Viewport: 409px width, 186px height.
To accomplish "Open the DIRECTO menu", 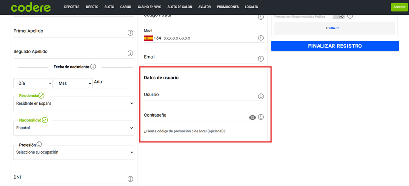I will pos(92,7).
